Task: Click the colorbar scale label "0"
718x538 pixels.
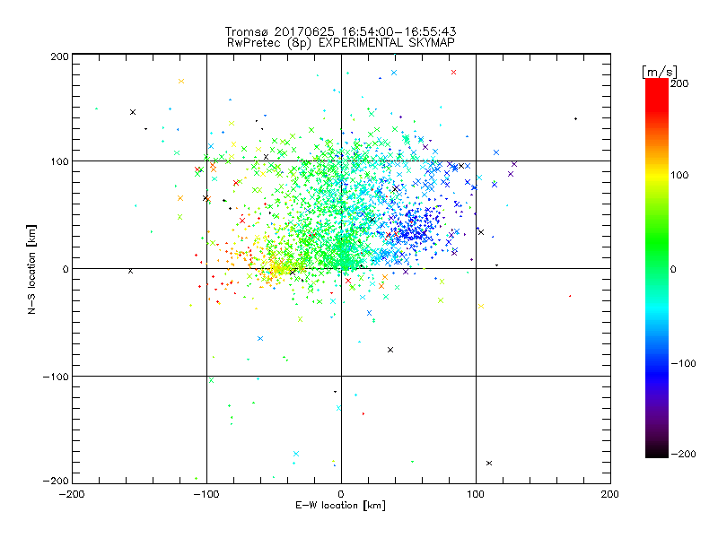Action: (673, 269)
